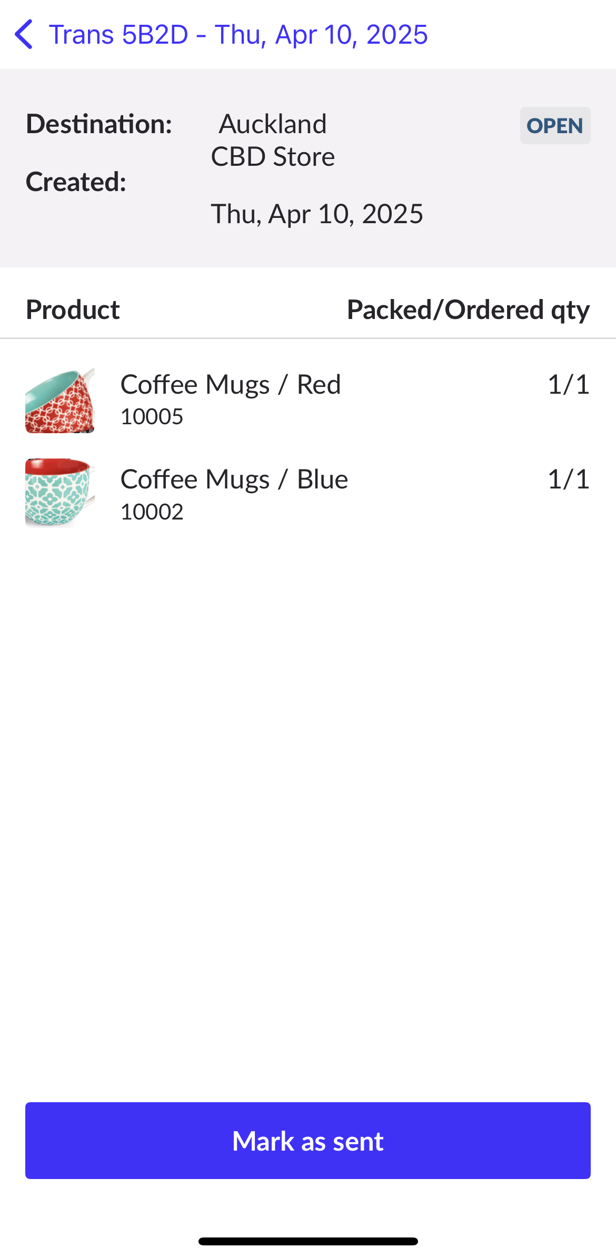Click the SKU 10005 text
616x1258 pixels.
152,417
